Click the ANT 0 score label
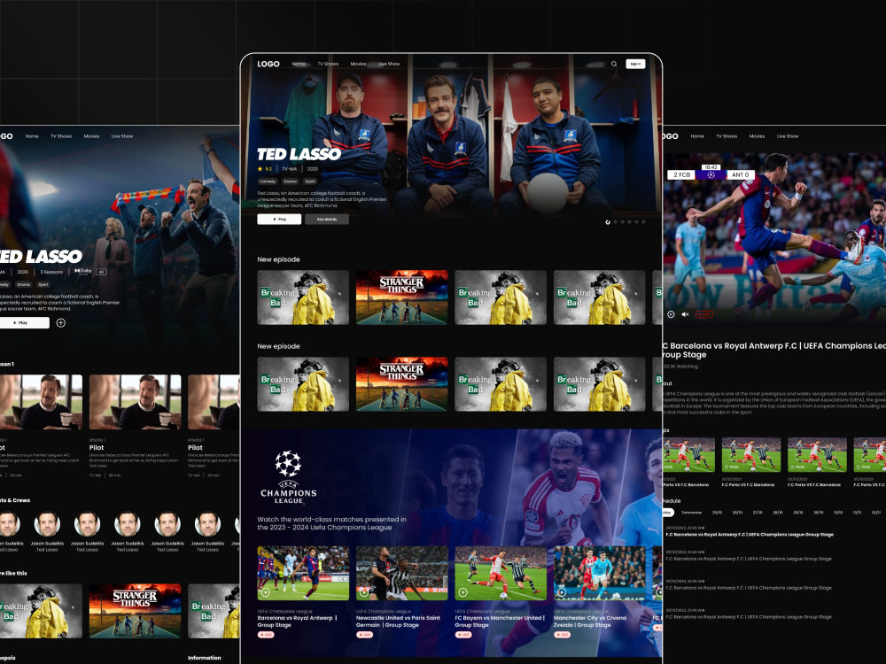 [740, 175]
